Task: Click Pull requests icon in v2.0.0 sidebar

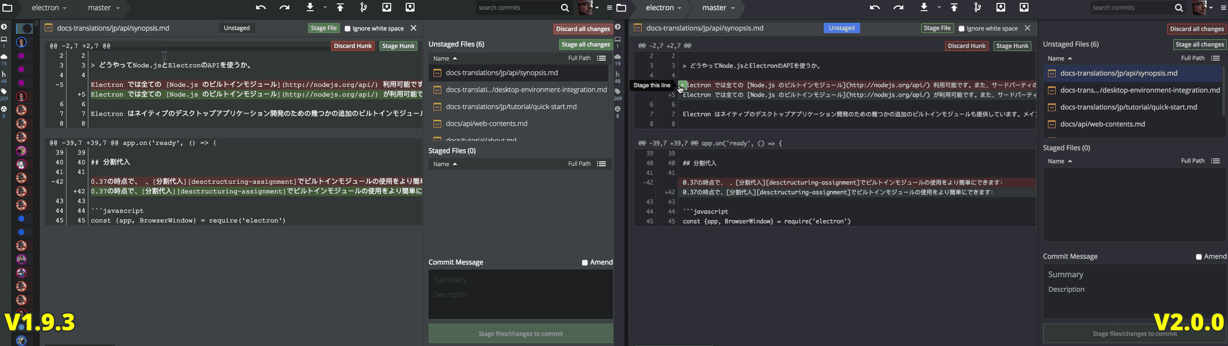Action: pyautogui.click(x=618, y=74)
